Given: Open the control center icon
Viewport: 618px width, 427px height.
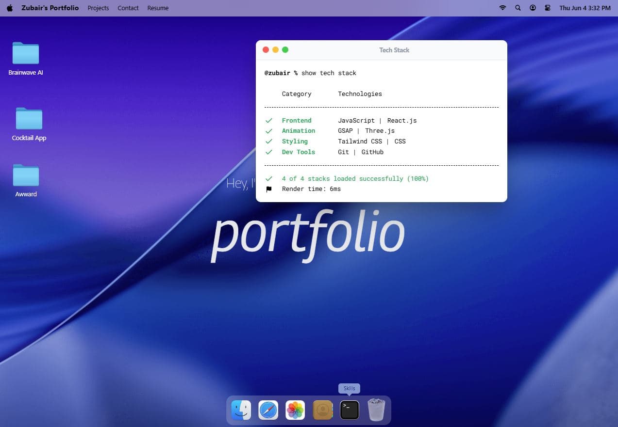Looking at the screenshot, I should [548, 8].
